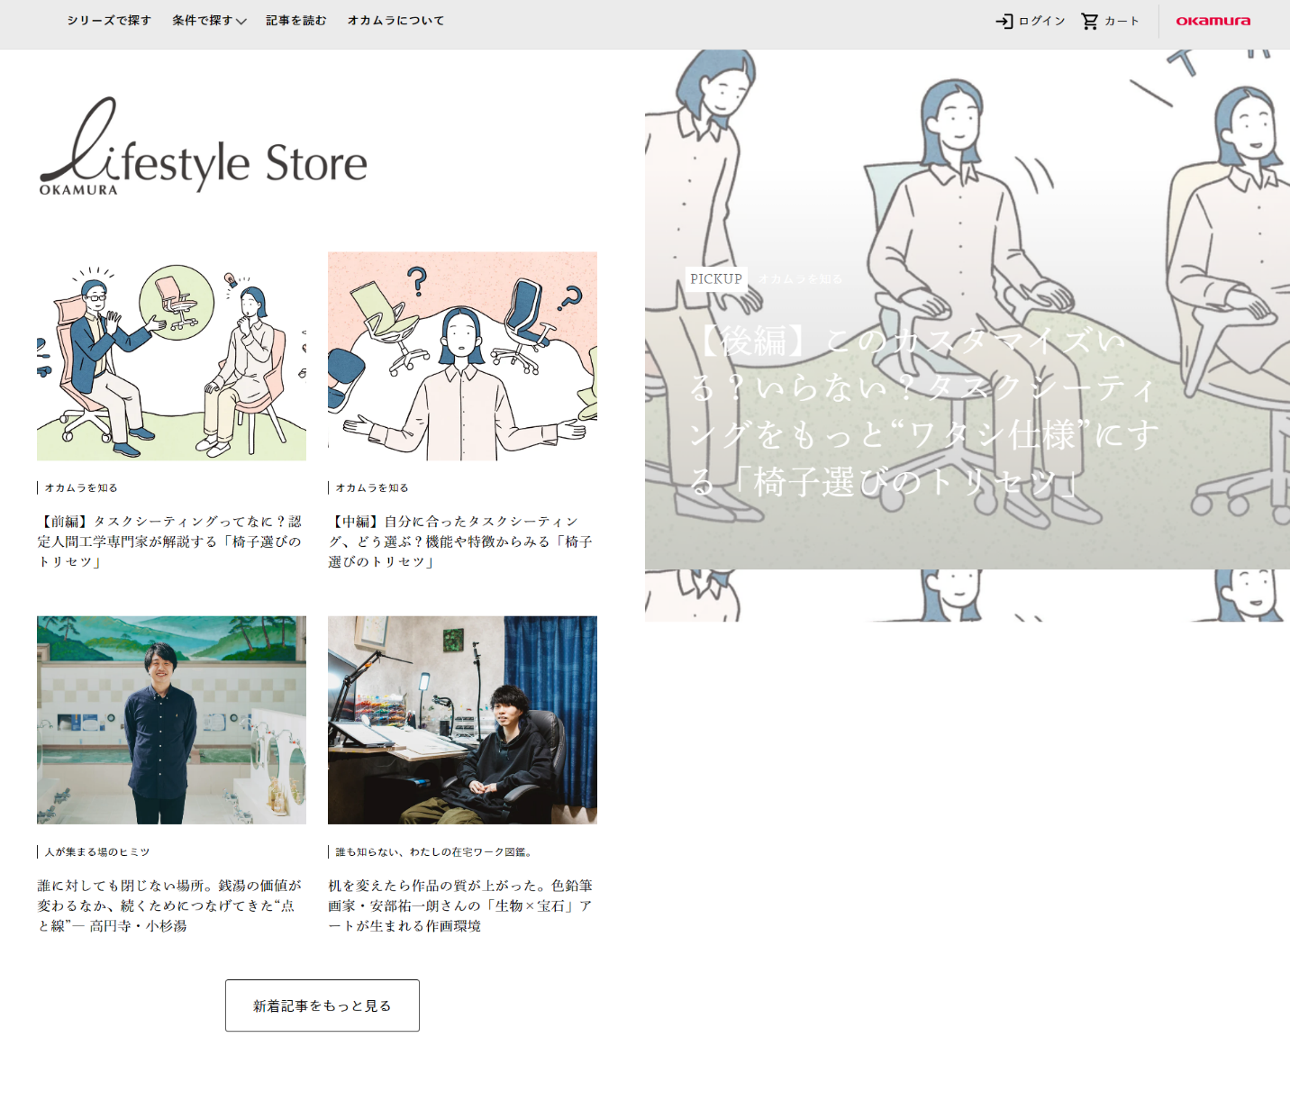Image resolution: width=1290 pixels, height=1119 pixels.
Task: Expand the 条件で探す dropdown chevron
Action: [x=241, y=22]
